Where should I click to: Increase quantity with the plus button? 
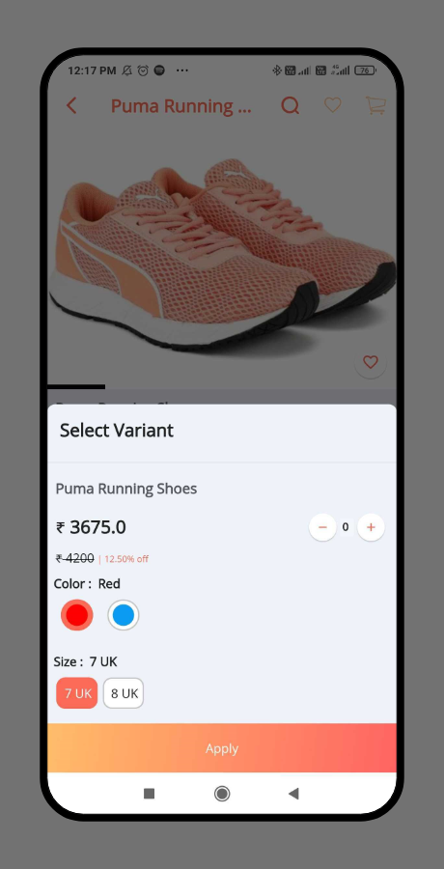(x=371, y=527)
